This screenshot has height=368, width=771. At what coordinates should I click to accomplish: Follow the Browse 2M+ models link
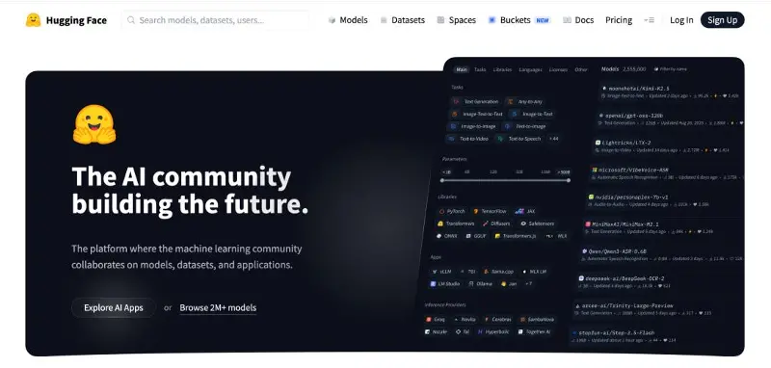pyautogui.click(x=218, y=308)
